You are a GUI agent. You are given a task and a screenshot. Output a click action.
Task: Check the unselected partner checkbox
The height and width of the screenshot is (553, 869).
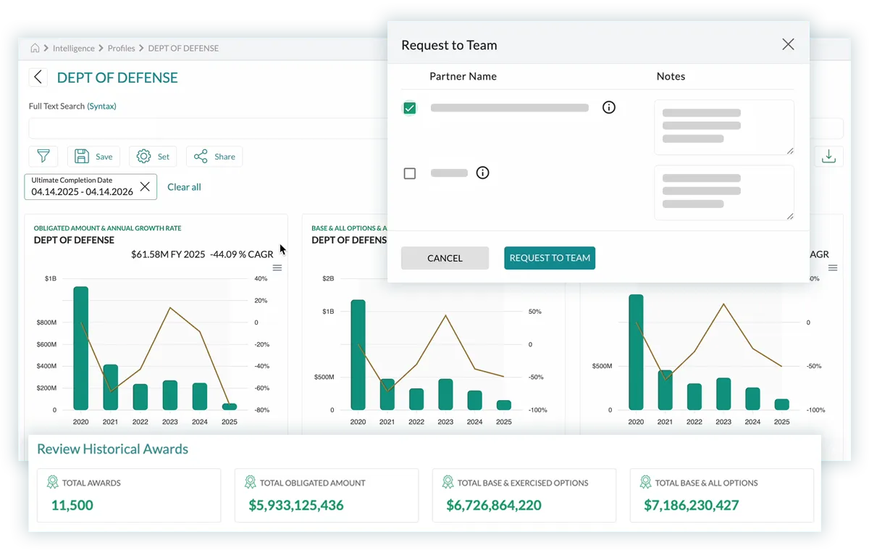coord(410,174)
